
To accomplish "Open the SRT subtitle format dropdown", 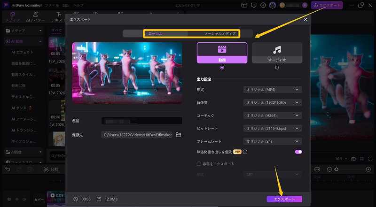I will 273,175.
